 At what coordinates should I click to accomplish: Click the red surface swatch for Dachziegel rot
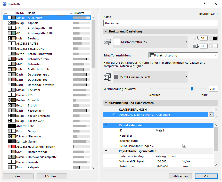[x=14, y=80]
